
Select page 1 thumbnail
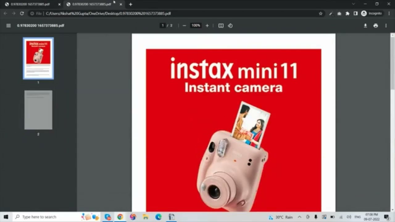[x=38, y=58]
